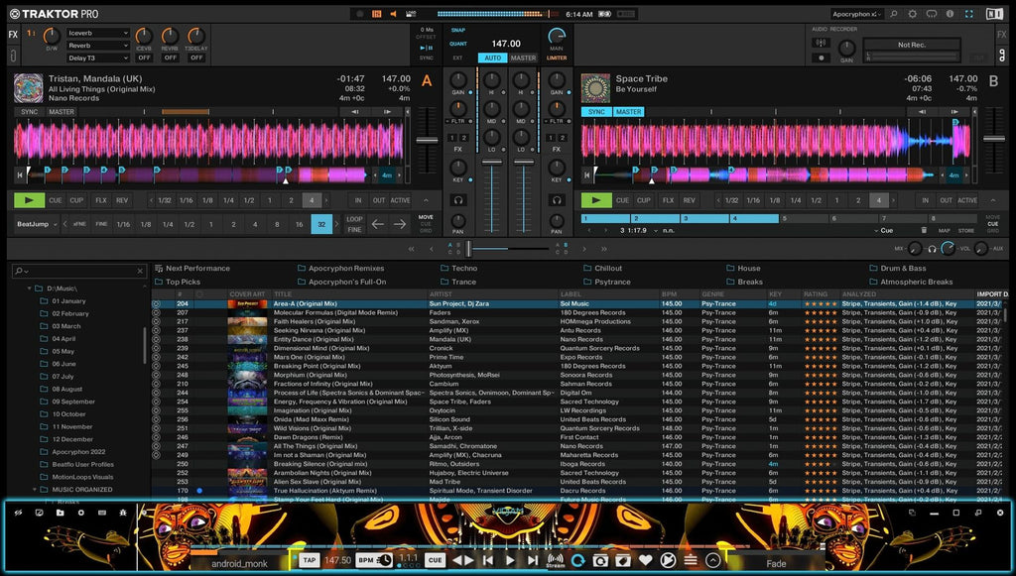
Task: Click the TAP tempo button
Action: pos(310,560)
